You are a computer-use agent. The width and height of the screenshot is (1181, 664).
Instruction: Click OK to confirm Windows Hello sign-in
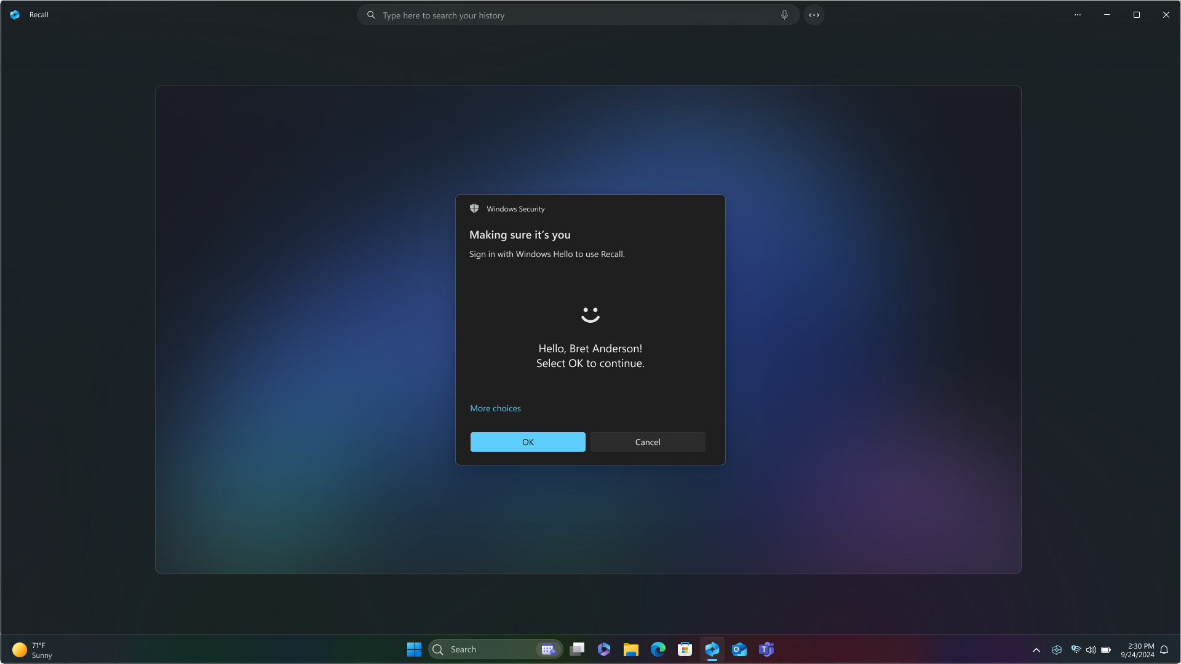click(527, 442)
